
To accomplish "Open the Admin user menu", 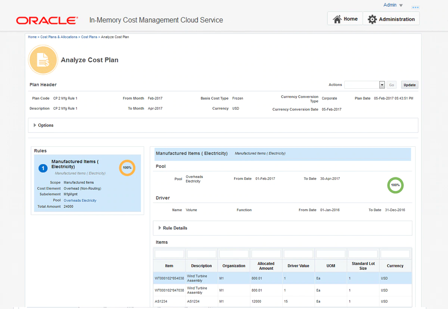I will [x=393, y=5].
